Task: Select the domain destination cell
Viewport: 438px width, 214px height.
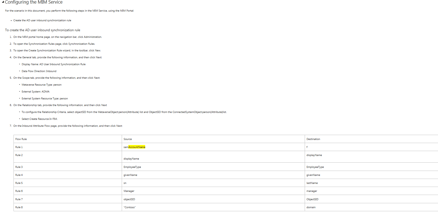Action: pos(311,207)
